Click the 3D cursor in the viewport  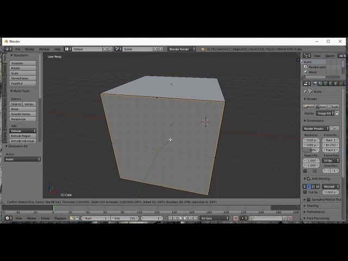(206, 122)
